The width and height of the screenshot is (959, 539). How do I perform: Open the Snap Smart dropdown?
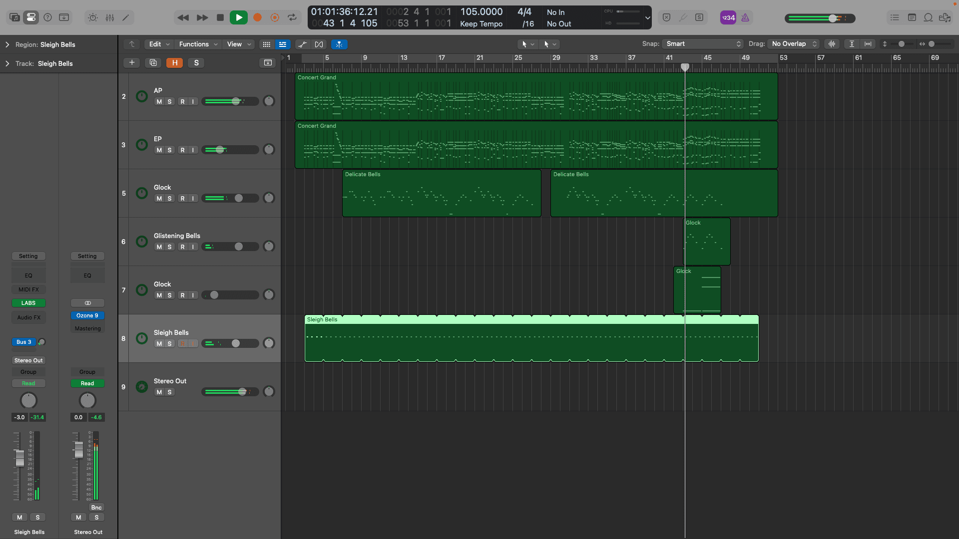(x=703, y=44)
